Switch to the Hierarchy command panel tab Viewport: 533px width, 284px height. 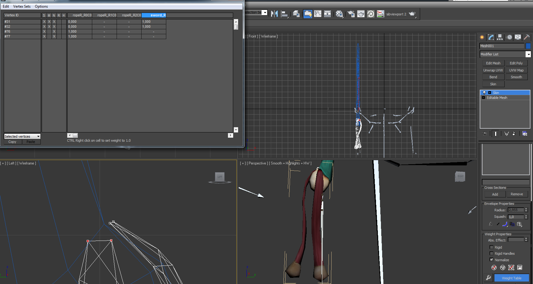pos(500,37)
